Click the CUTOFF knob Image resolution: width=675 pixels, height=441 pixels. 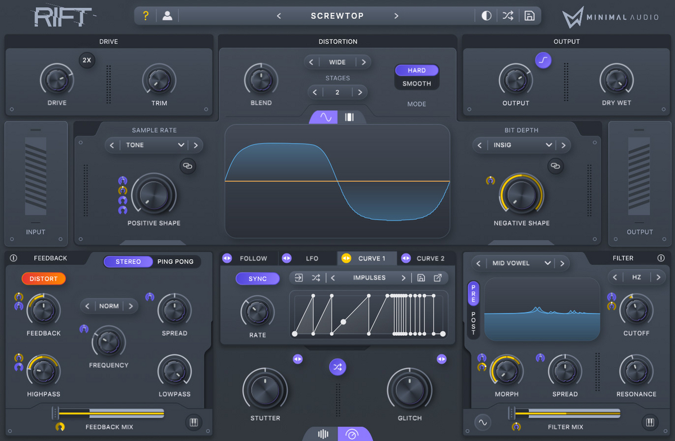636,310
